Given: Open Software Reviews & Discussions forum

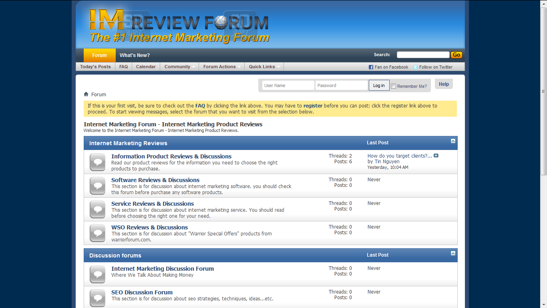Looking at the screenshot, I should pyautogui.click(x=155, y=180).
